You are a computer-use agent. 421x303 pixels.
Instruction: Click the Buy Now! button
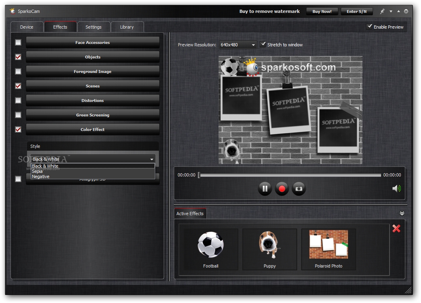click(322, 11)
